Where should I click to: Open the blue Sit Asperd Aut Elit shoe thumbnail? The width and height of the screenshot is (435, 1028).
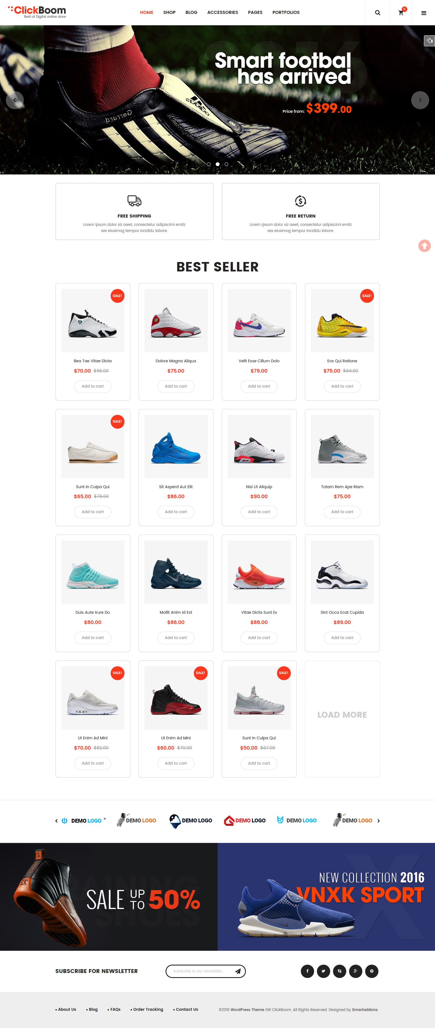[x=176, y=446]
